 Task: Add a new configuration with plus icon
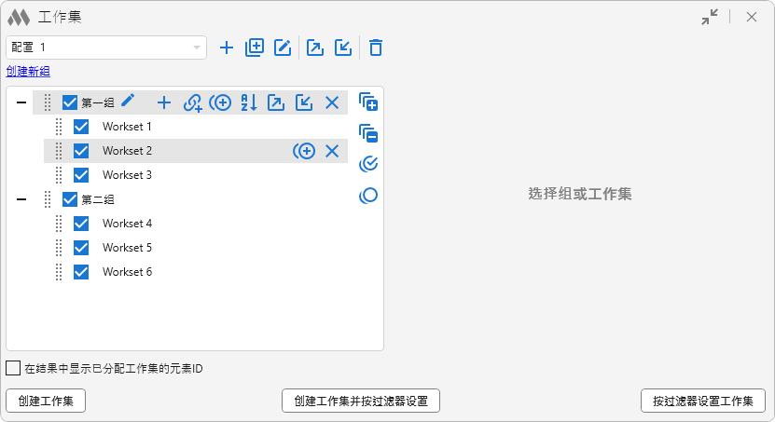pos(226,48)
